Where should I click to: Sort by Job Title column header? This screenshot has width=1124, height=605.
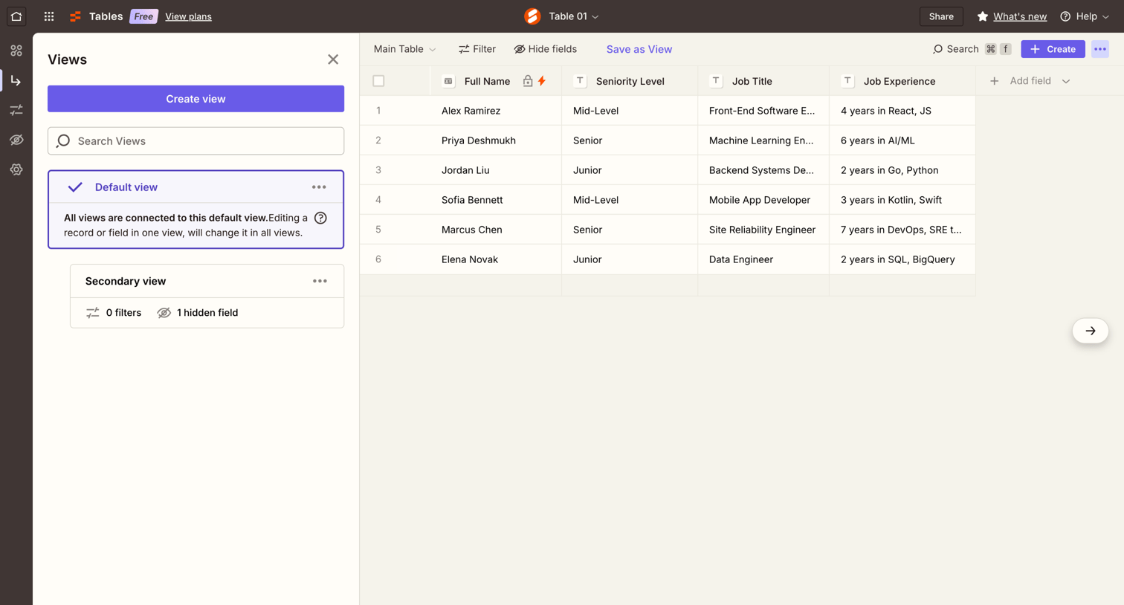tap(763, 81)
